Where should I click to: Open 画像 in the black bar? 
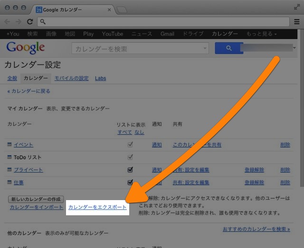pos(51,34)
